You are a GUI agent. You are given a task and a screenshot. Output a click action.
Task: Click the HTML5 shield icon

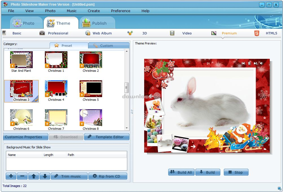[257, 33]
